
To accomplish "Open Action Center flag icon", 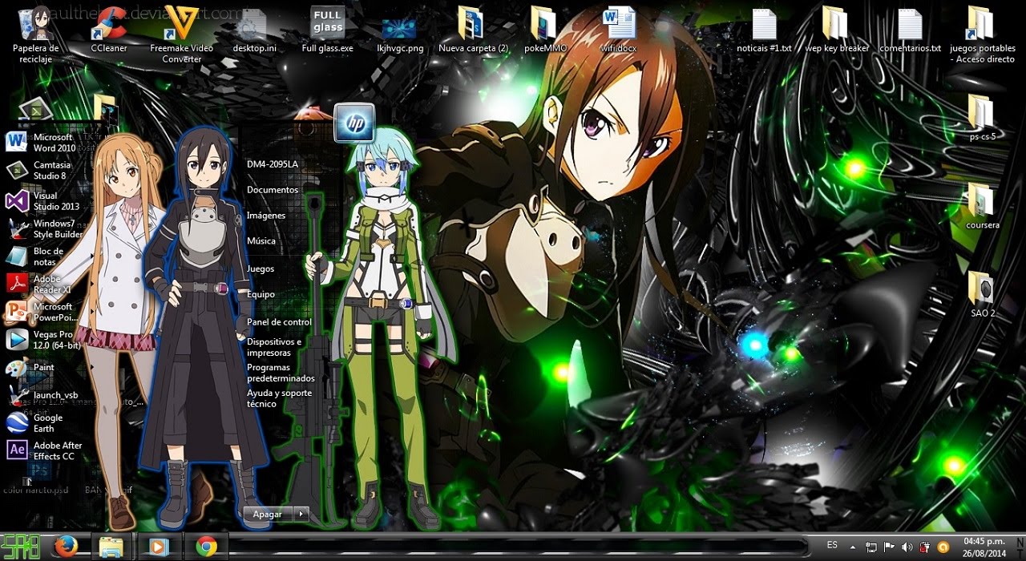I will tap(890, 547).
